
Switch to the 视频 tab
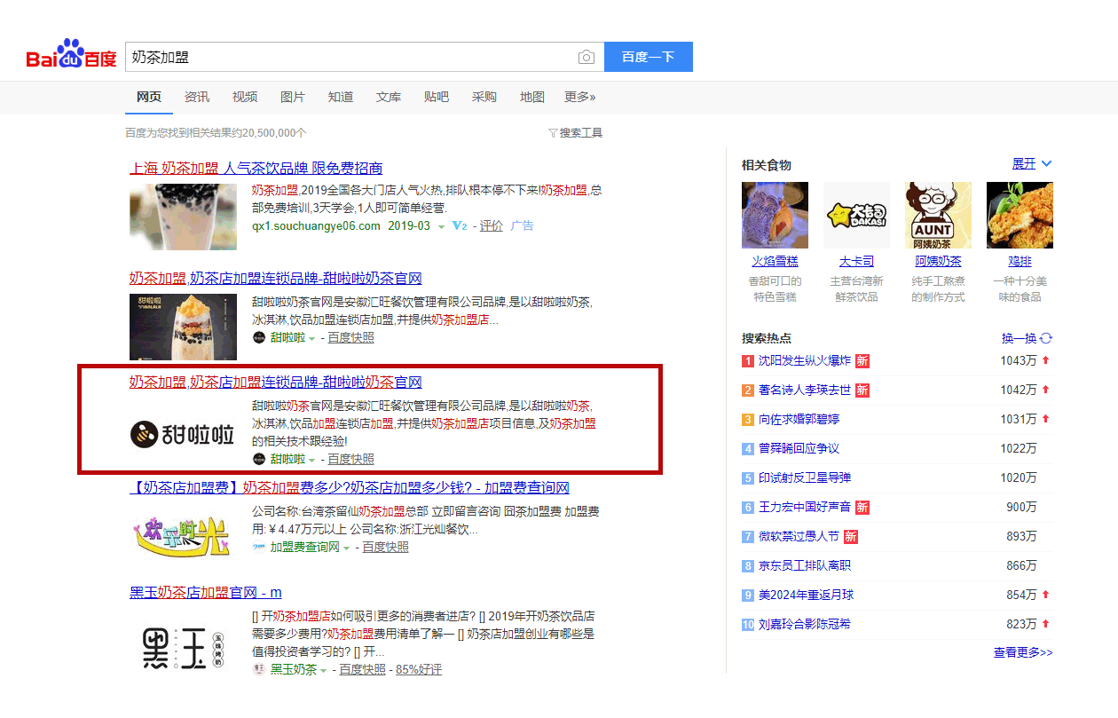point(245,98)
